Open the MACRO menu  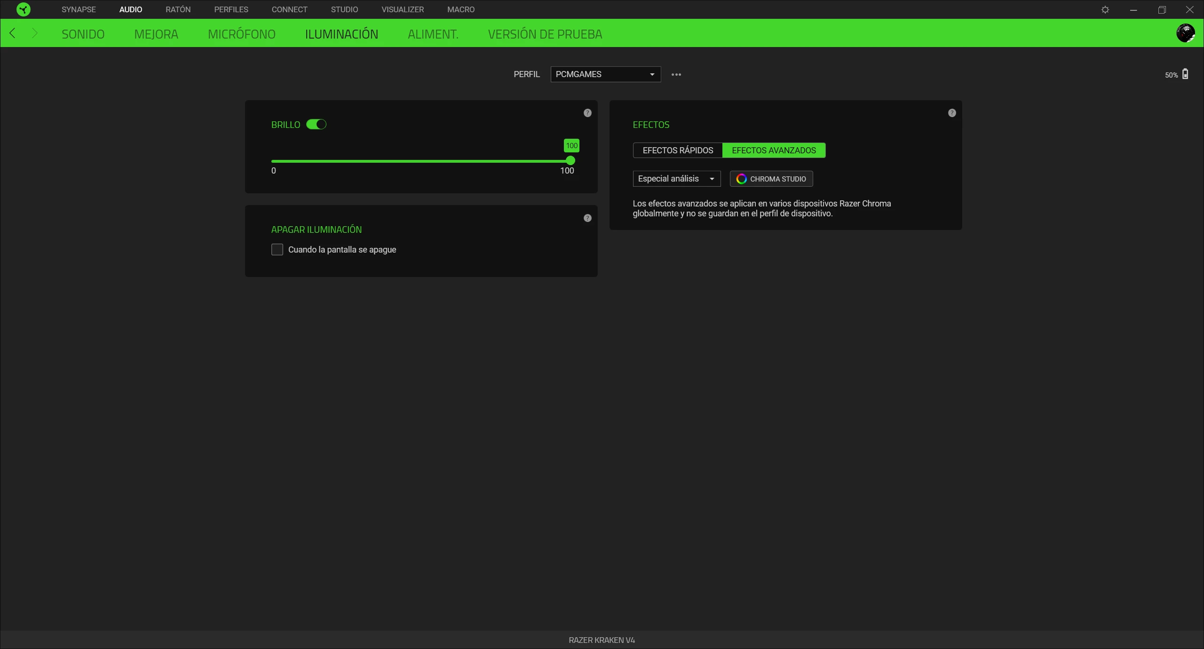[x=461, y=9]
